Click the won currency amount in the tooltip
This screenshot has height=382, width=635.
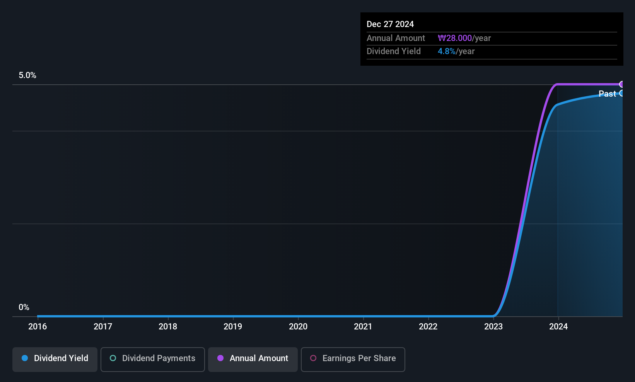tap(455, 38)
